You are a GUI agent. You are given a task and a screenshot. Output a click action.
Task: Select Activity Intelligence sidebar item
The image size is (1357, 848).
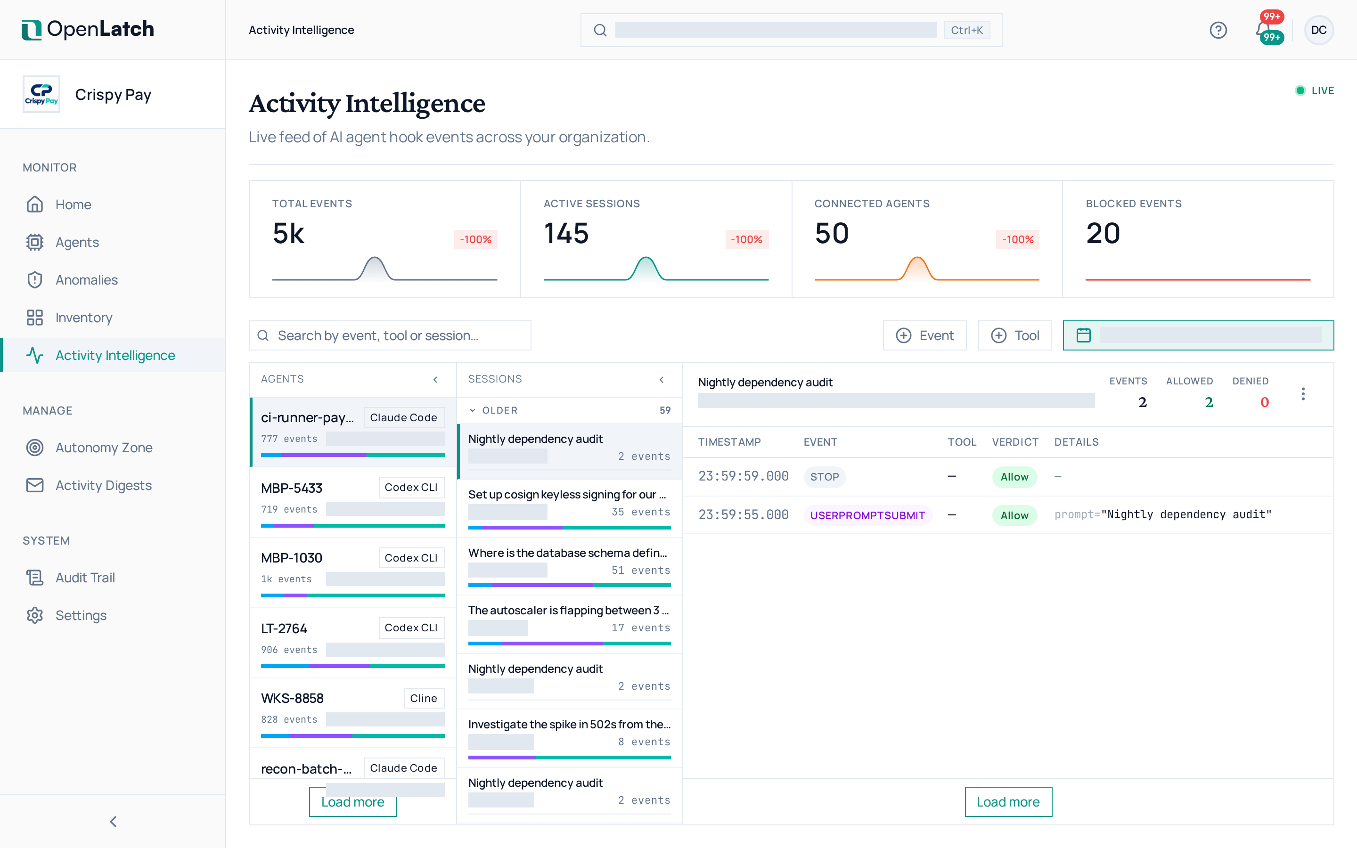coord(113,355)
